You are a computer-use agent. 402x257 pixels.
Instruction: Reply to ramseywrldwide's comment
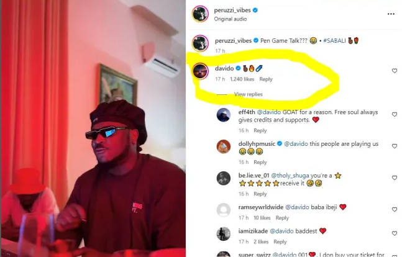[x=282, y=218]
